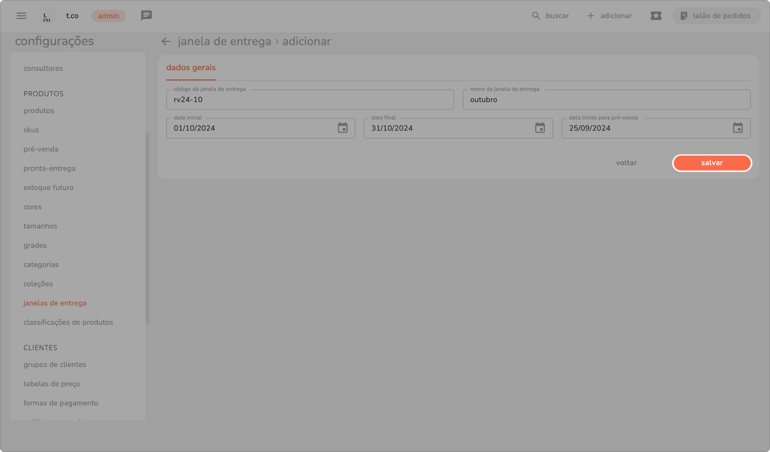
Task: Click the back arrow beside janela de entrega
Action: tap(166, 42)
